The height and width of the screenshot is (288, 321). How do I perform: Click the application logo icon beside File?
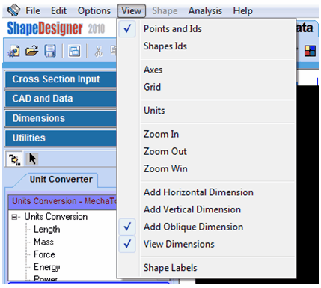[13, 10]
